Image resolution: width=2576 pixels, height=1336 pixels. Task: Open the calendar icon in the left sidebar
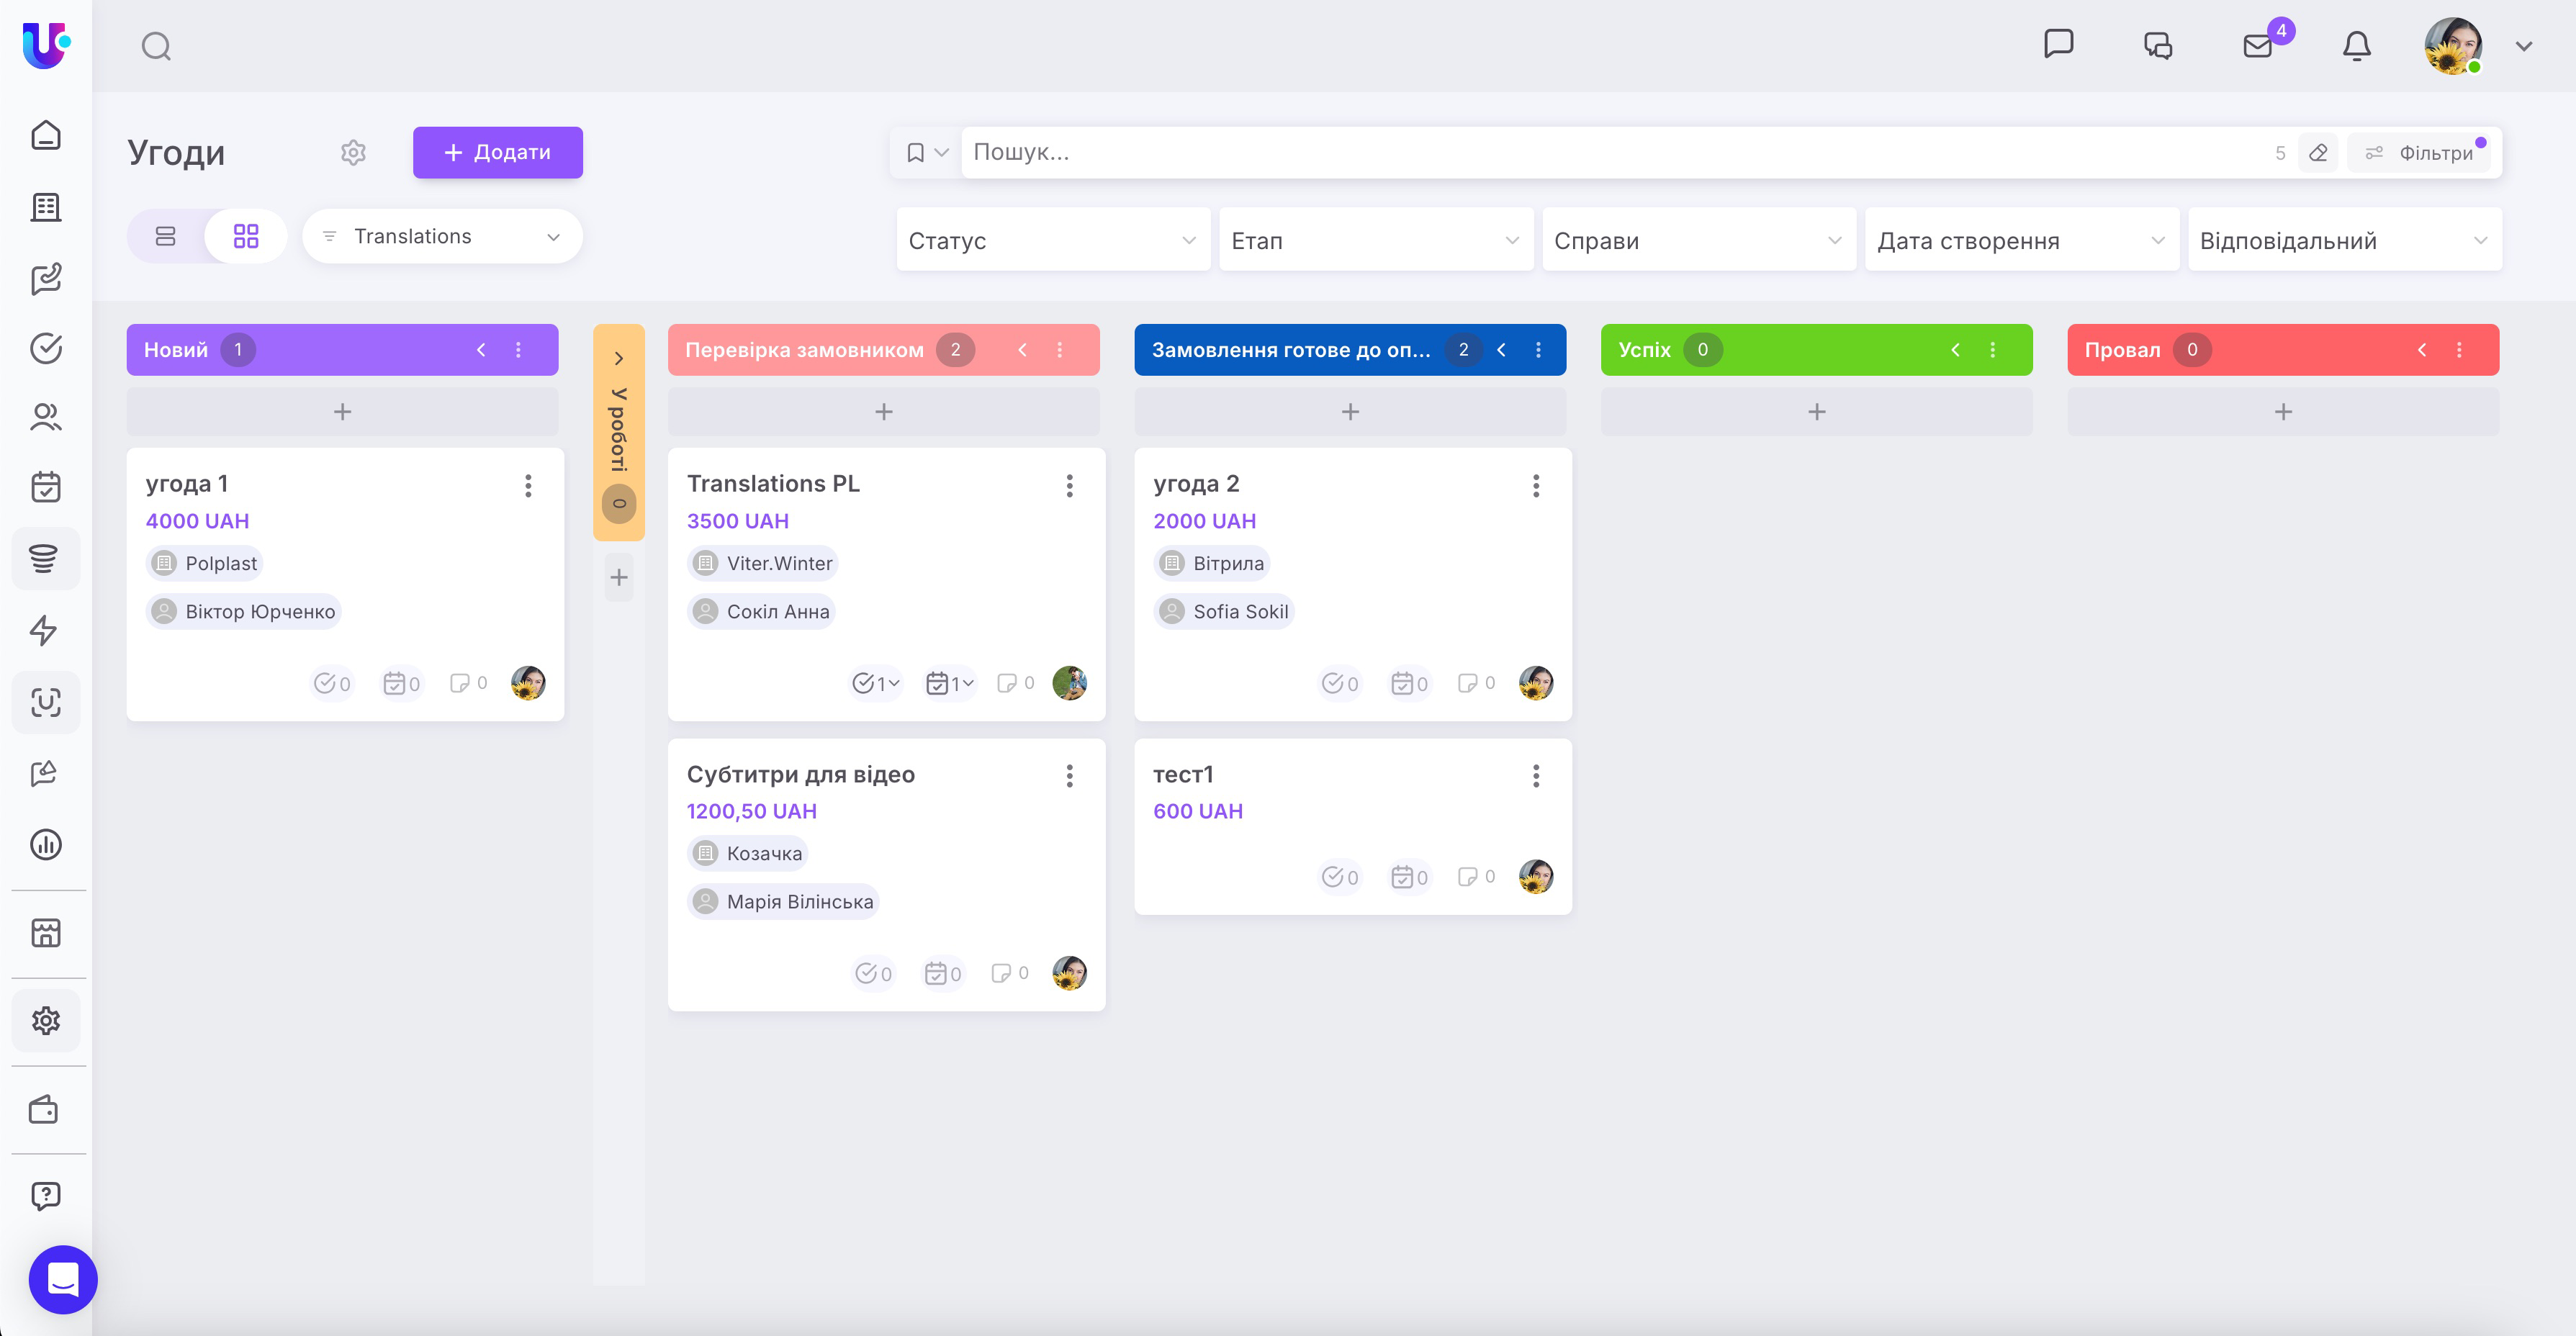(x=46, y=487)
